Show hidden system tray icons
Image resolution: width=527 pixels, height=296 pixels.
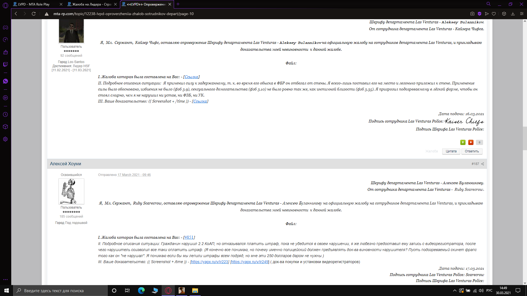point(455,291)
